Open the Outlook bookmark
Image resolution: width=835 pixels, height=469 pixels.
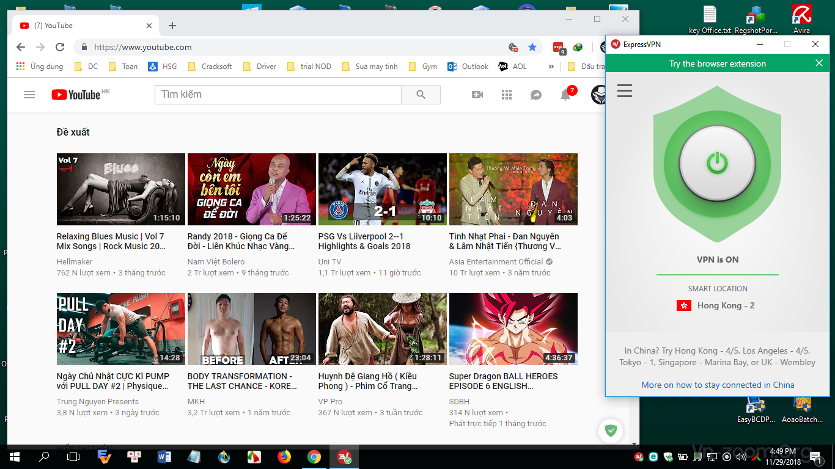tap(468, 67)
